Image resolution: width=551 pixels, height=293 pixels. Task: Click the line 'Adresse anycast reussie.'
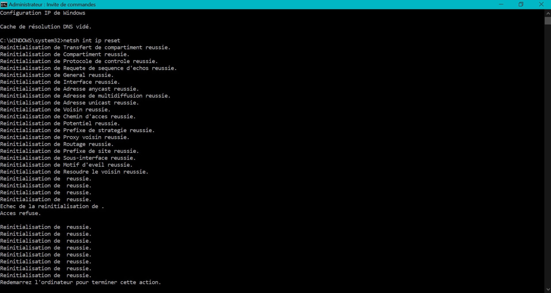101,89
